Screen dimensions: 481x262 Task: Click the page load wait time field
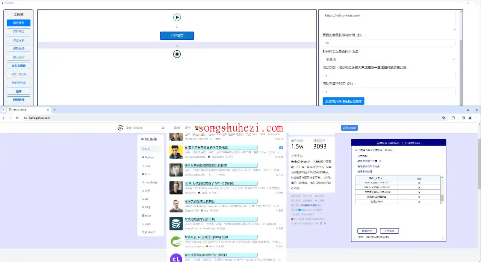[x=389, y=43]
